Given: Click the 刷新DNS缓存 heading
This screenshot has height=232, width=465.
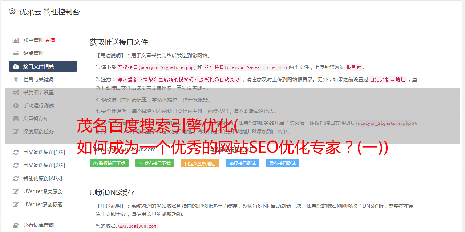Looking at the screenshot, I should click(112, 192).
